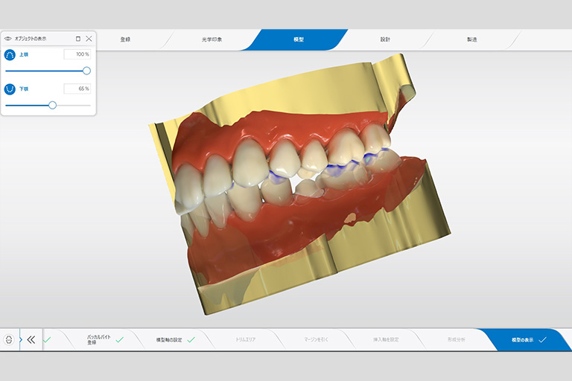This screenshot has width=572, height=381.
Task: Click the round icon at bottom-left corner
Action: (9, 339)
